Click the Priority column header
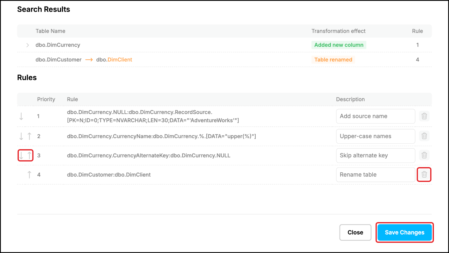This screenshot has width=449, height=253. tap(46, 99)
